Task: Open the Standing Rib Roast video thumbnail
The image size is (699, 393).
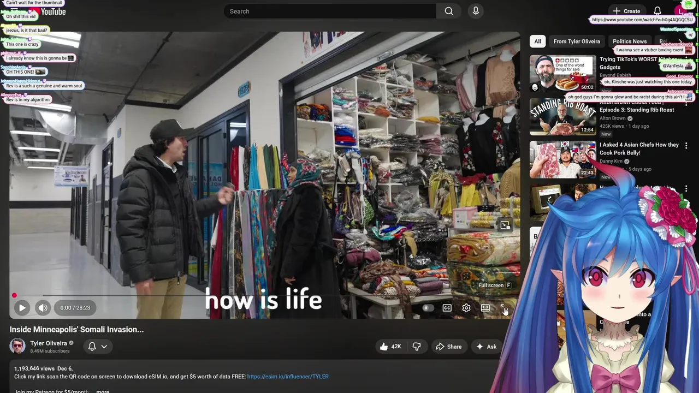Action: point(562,116)
